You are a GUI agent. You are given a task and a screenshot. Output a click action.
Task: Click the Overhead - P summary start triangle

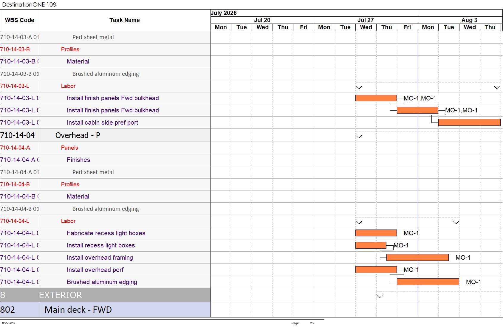click(x=359, y=137)
